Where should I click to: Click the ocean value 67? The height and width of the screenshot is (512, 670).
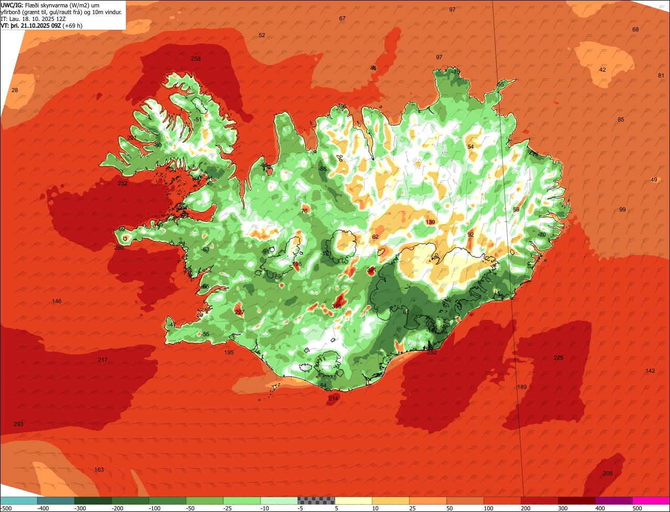tap(342, 19)
